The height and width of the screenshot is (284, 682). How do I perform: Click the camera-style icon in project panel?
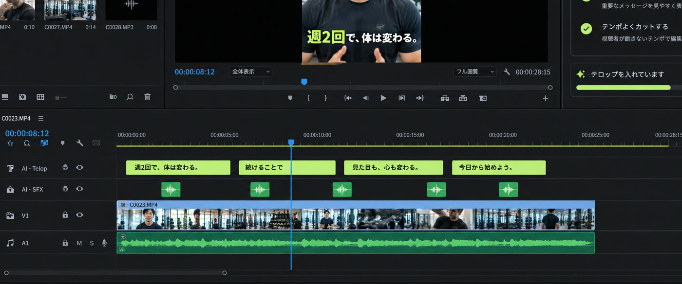(22, 97)
